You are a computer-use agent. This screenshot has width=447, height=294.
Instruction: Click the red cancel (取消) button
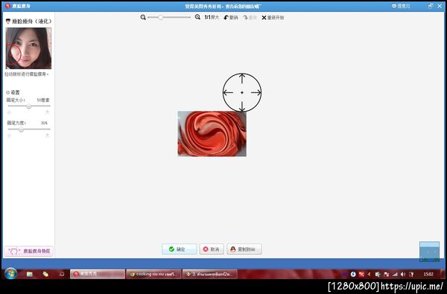click(x=212, y=249)
